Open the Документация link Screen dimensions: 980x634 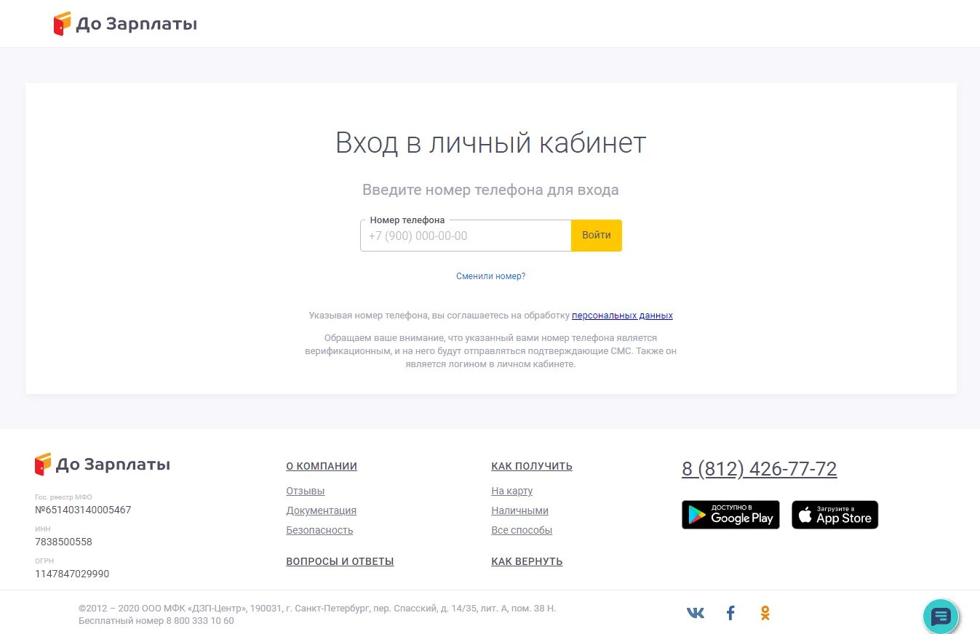click(322, 510)
